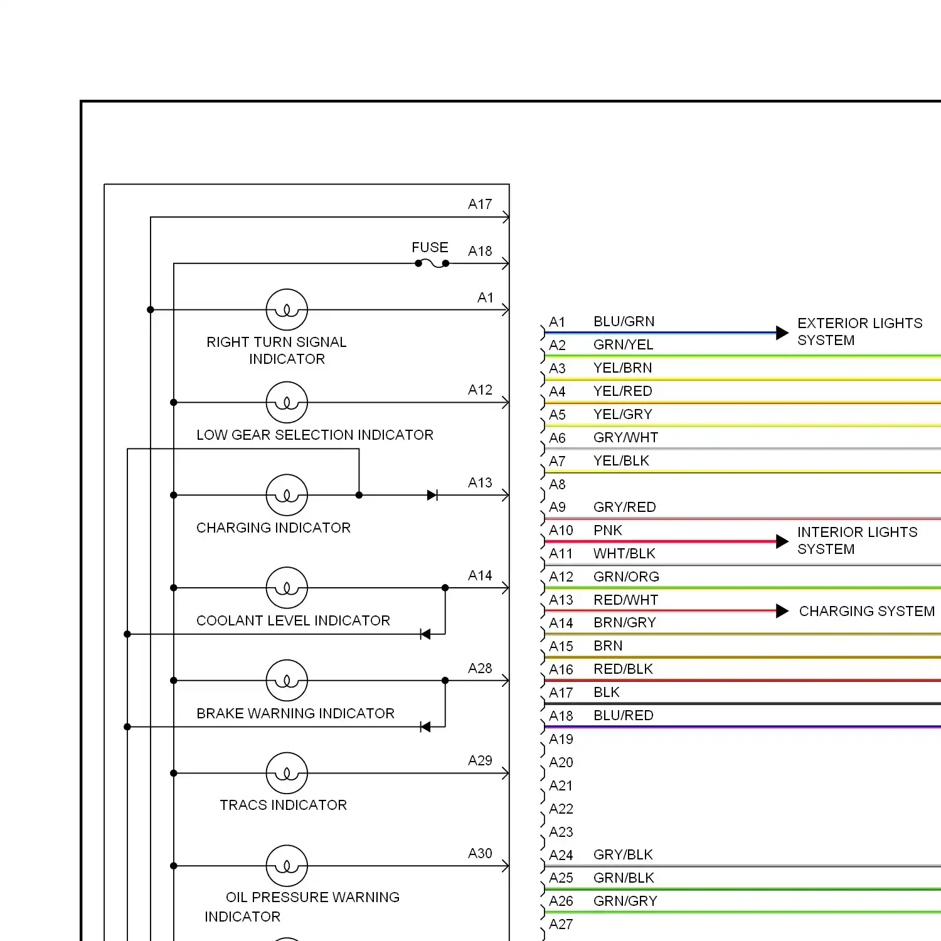Click the FUSE label
The image size is (941, 941).
(x=430, y=247)
